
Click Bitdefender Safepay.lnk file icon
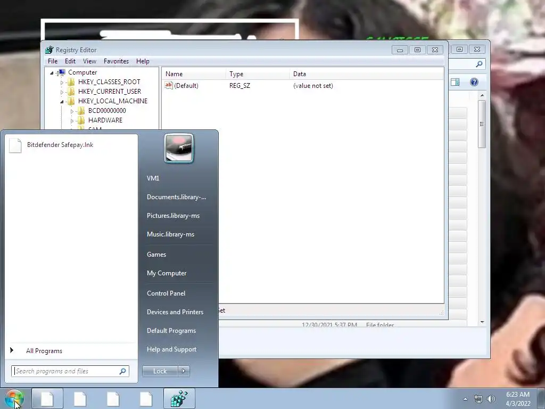click(15, 145)
